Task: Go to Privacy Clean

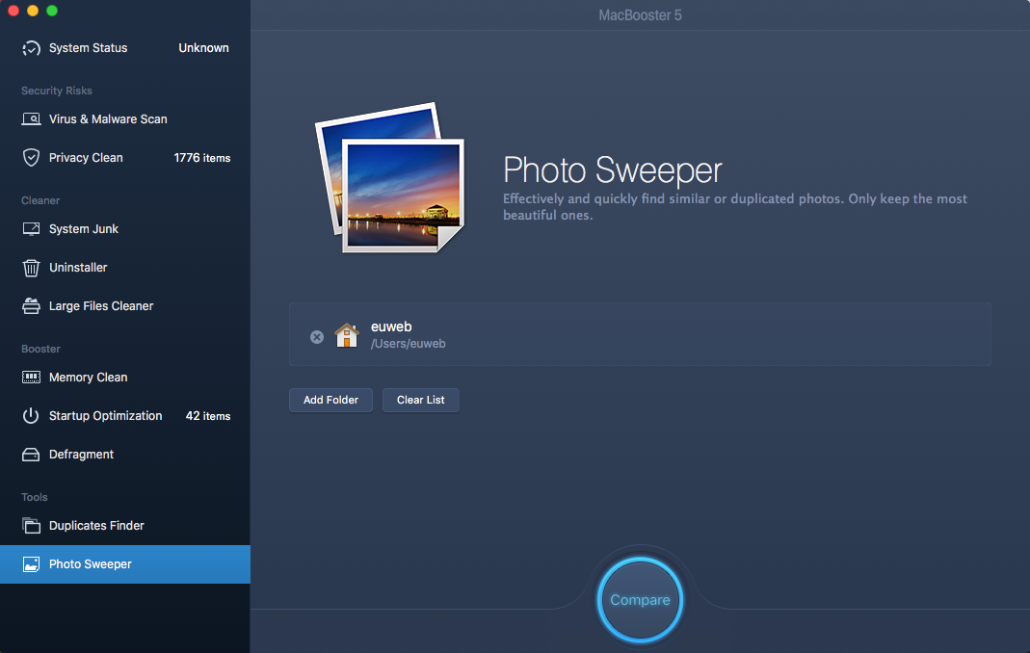Action: 125,158
